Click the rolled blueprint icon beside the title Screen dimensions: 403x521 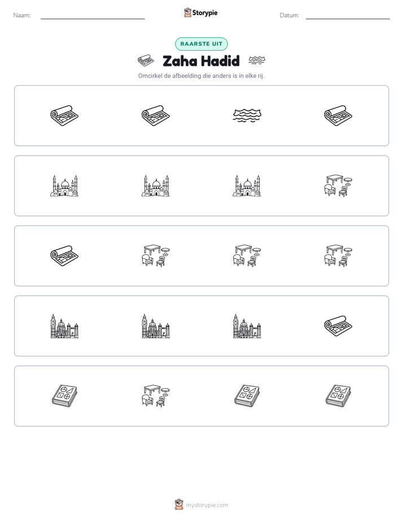tap(146, 61)
